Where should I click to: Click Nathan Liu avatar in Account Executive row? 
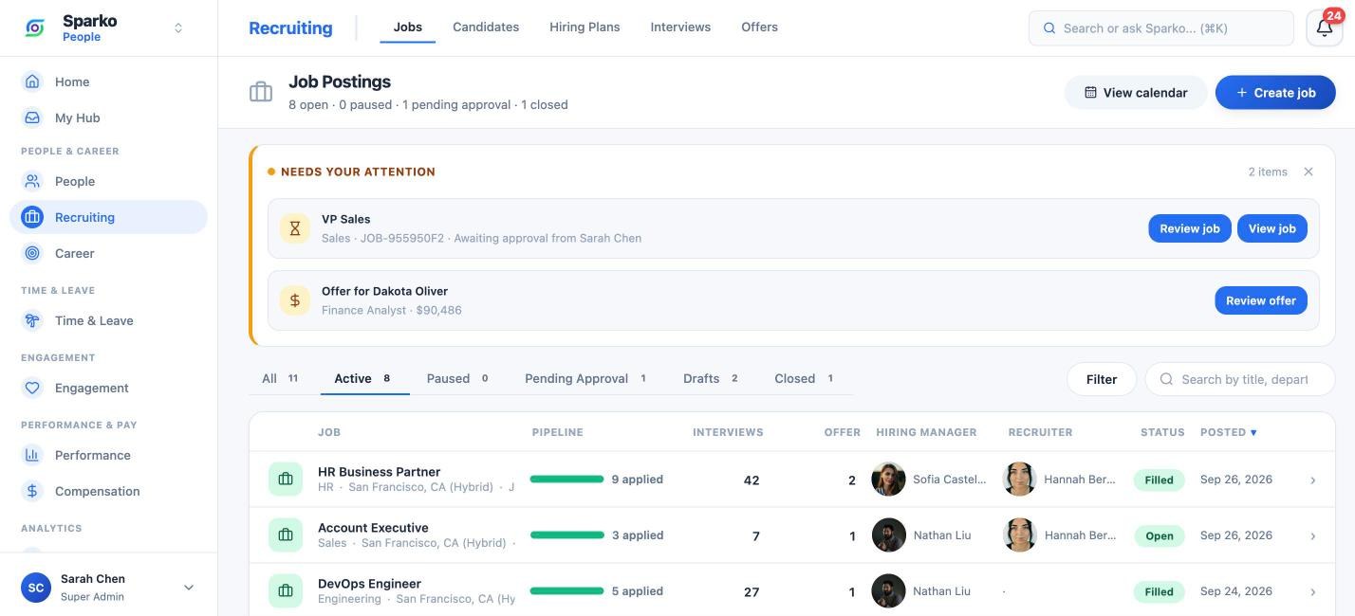coord(889,535)
